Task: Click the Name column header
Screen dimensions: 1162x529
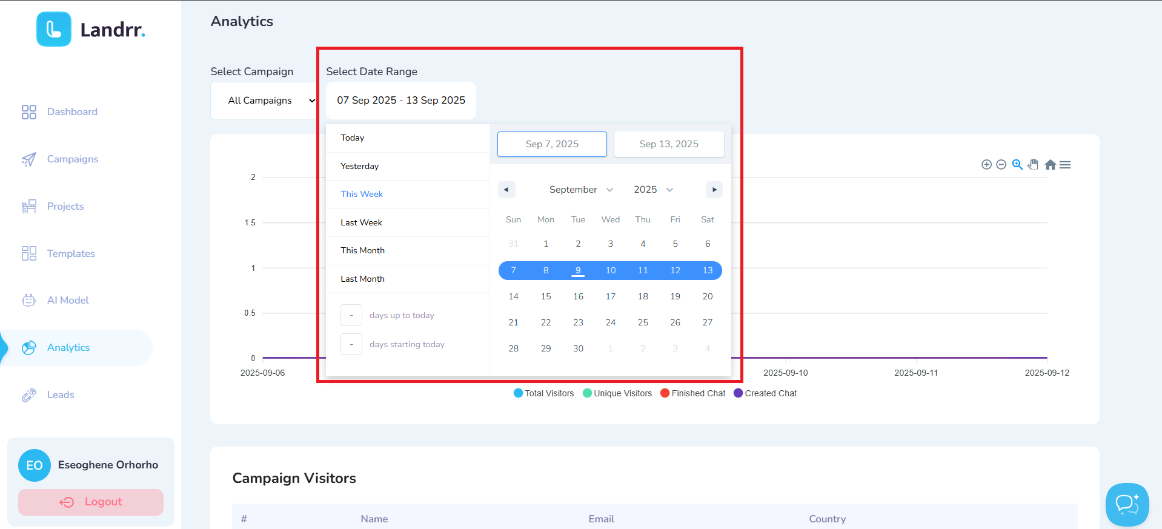Action: coord(374,519)
